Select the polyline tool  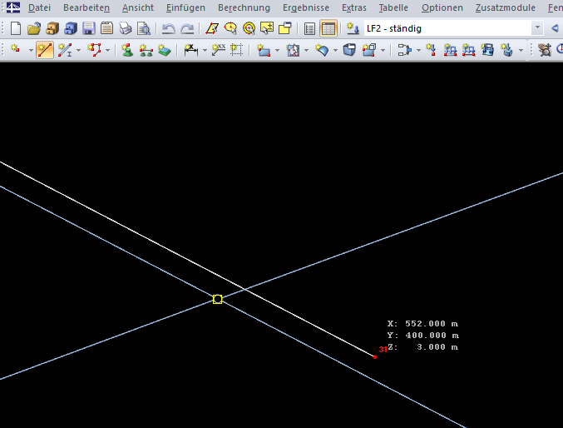(95, 50)
